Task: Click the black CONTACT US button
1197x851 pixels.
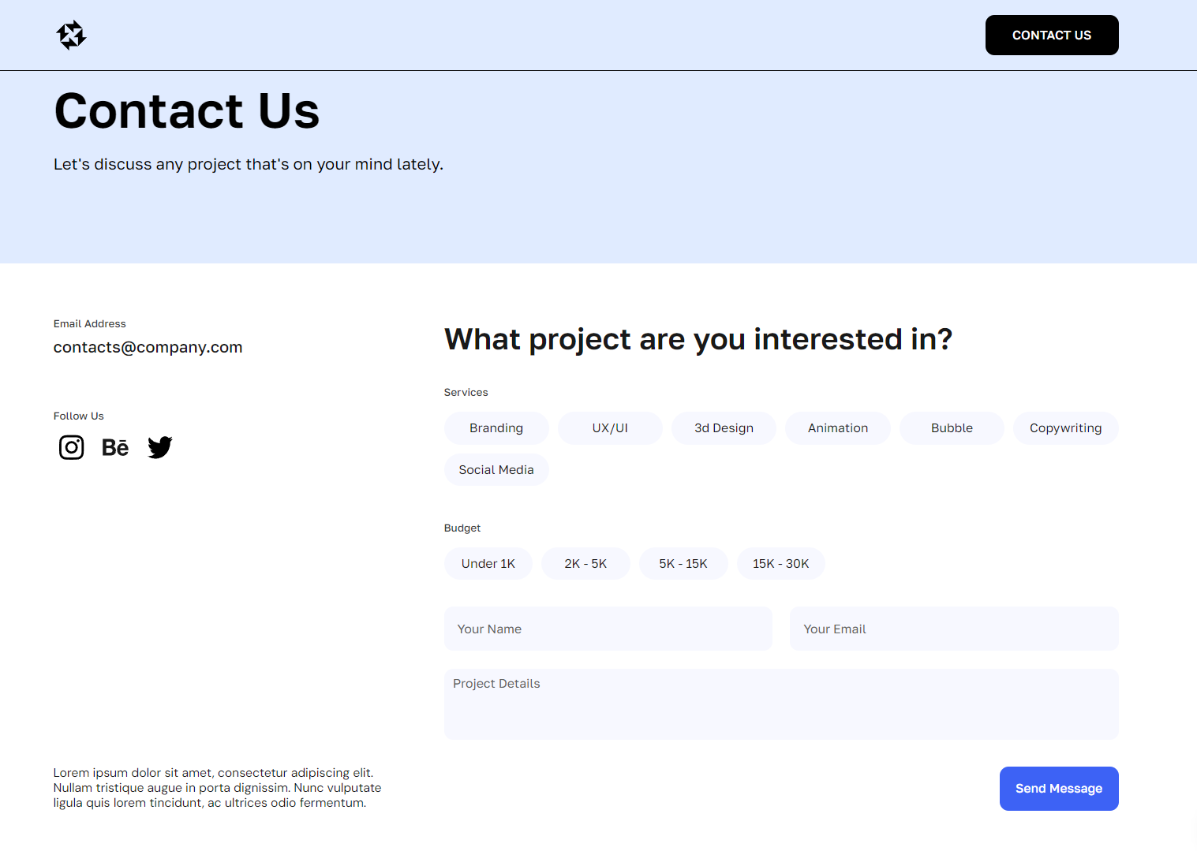Action: [x=1052, y=35]
